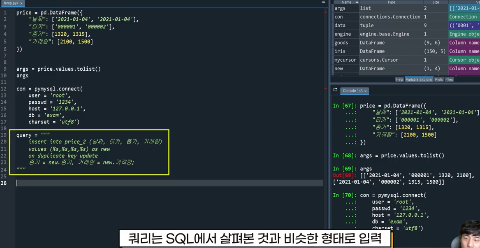The image size is (480, 248).
Task: Click 'charset = 'utf8')' on editor line 17
Action: pyautogui.click(x=54, y=122)
